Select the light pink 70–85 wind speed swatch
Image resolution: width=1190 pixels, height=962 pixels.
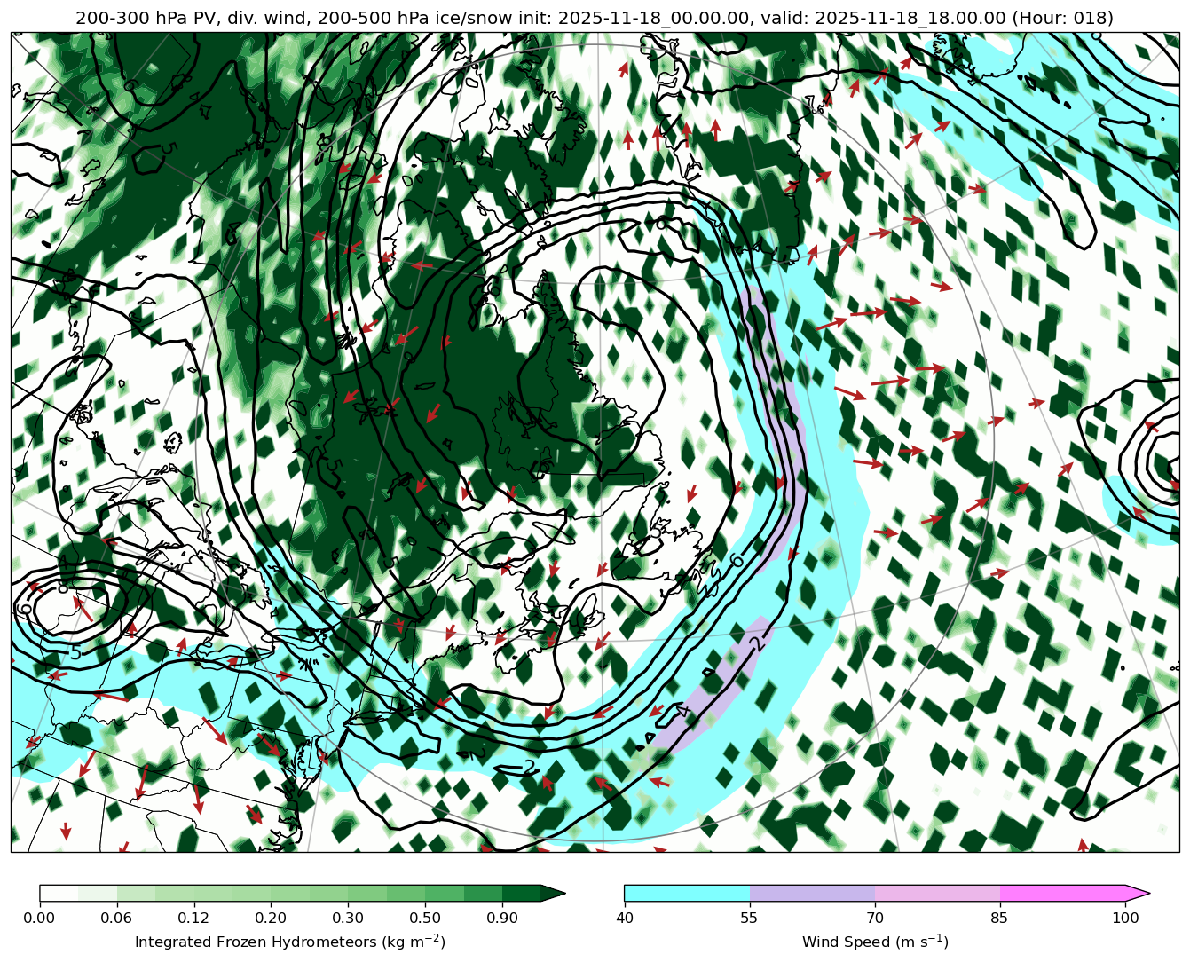937,893
